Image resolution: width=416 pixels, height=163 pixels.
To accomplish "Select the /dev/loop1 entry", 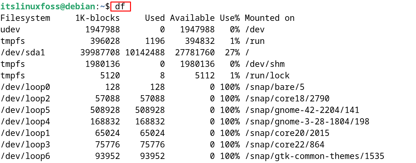I will [x=25, y=133].
